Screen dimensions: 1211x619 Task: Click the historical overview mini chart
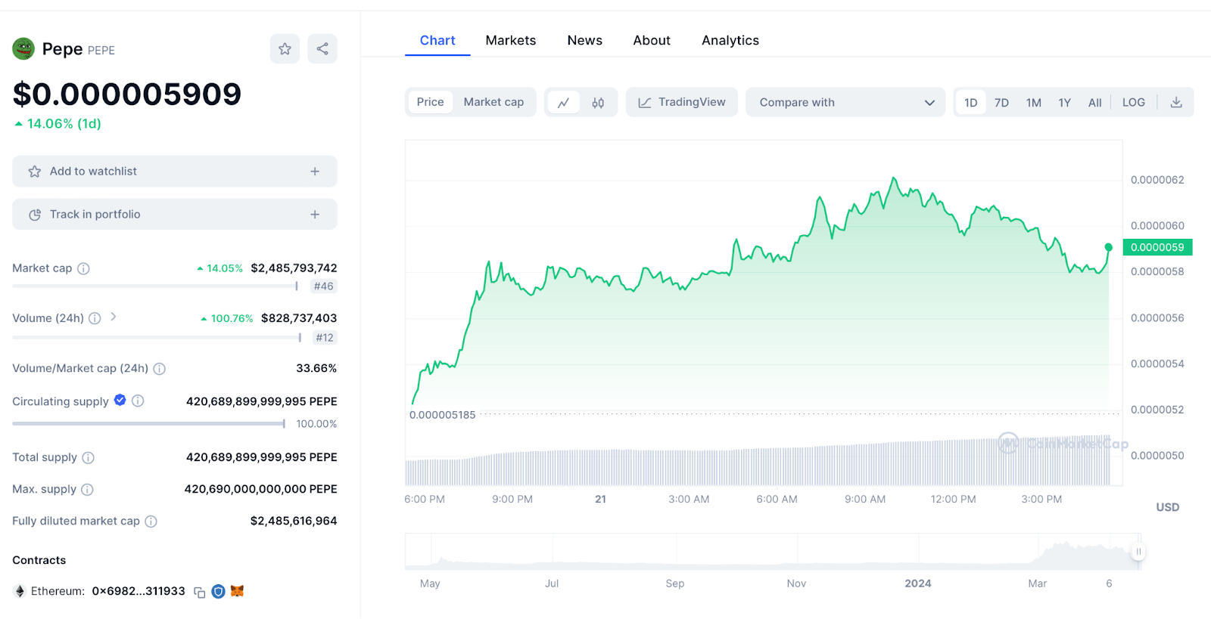pyautogui.click(x=772, y=552)
